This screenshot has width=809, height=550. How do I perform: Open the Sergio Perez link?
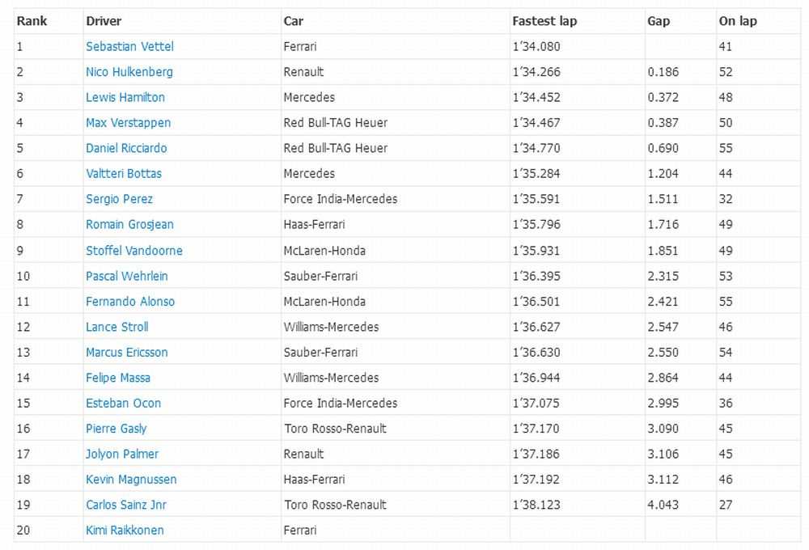click(119, 199)
